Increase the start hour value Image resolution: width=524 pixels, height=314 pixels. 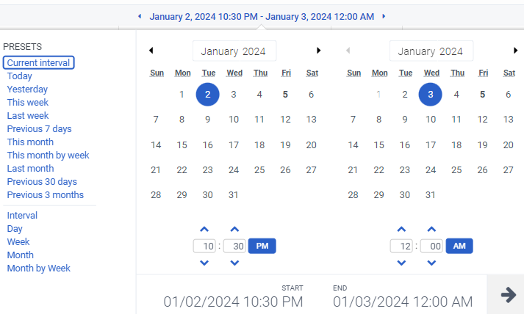204,230
